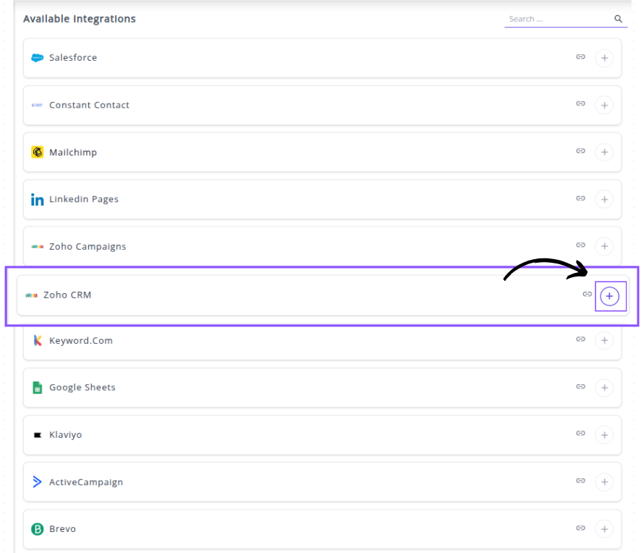Click the link icon for Klaviyo
The image size is (641, 553).
[580, 434]
